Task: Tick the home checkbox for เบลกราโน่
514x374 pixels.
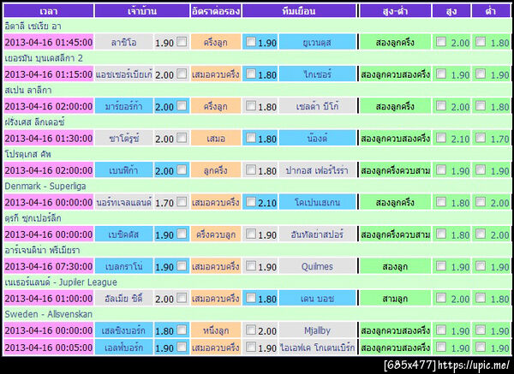Action: (x=182, y=266)
